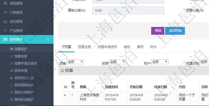Viewport: 209px width, 106px height.
Task: Switch to the 预算申请使用 tab
Action: [x=107, y=47]
